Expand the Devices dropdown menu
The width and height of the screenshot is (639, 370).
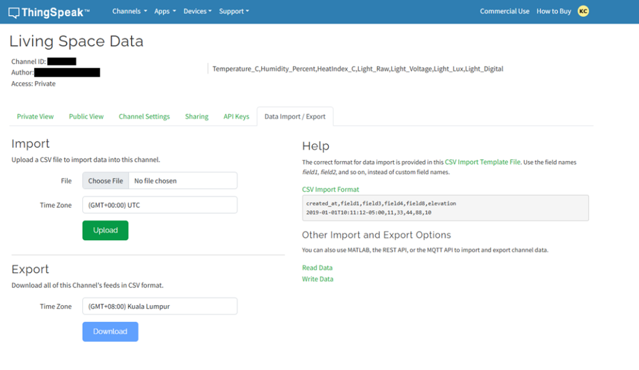pyautogui.click(x=197, y=11)
